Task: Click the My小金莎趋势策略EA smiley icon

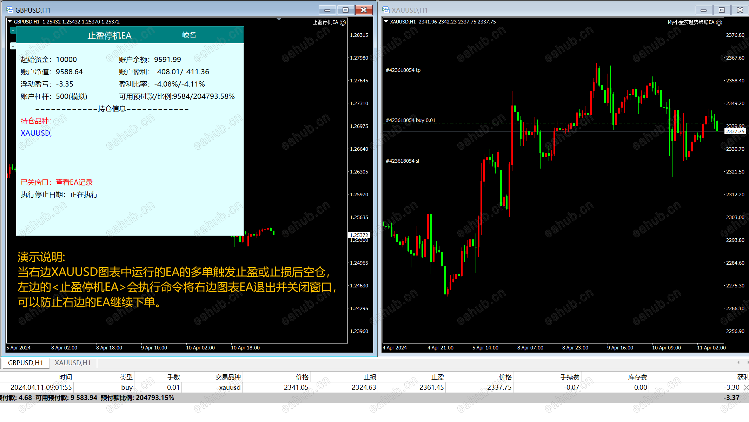Action: pos(719,22)
